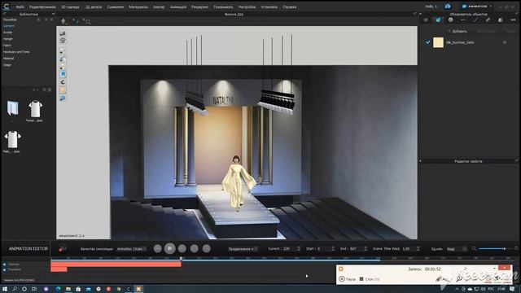Toggle the Garment track visibility dot
This screenshot has height=293, width=521.
(x=4, y=265)
